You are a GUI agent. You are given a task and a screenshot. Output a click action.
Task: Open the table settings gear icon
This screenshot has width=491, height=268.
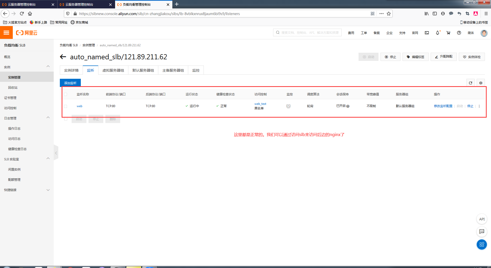point(481,83)
